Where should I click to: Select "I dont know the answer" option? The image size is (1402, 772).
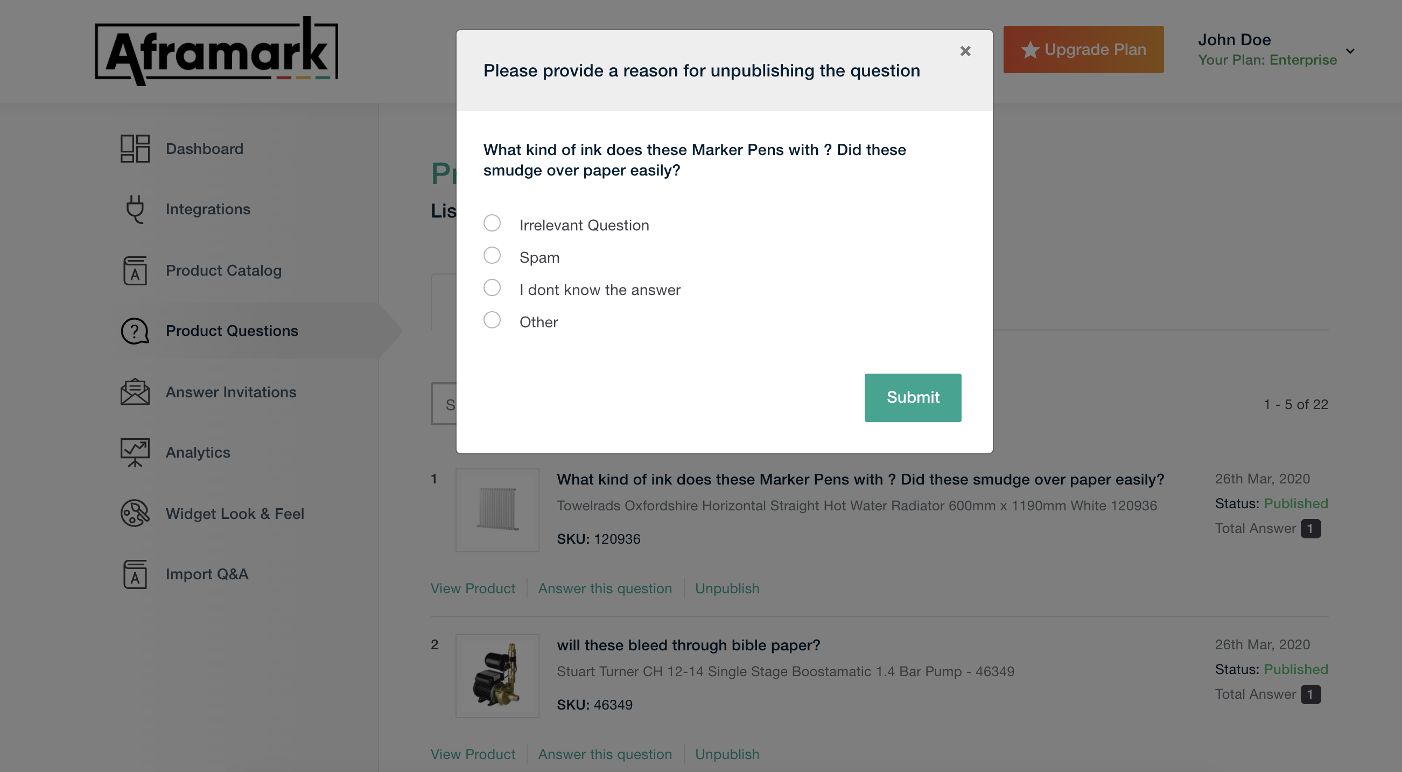point(492,288)
